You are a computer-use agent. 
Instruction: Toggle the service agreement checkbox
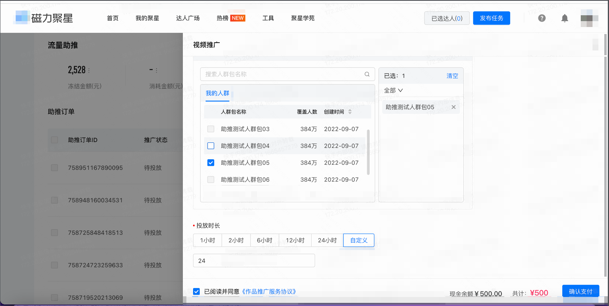(x=197, y=292)
